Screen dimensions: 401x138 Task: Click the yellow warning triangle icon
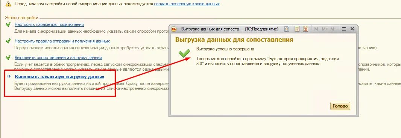click(x=8, y=4)
